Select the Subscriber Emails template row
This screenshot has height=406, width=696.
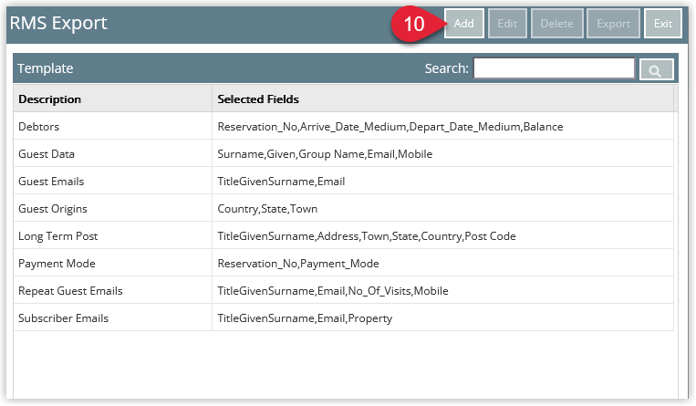tap(343, 318)
